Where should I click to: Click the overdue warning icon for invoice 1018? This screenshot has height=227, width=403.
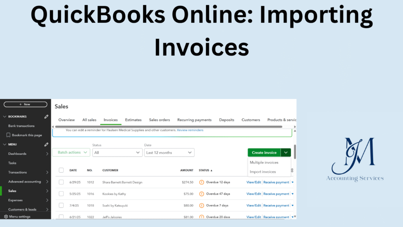coord(201,205)
